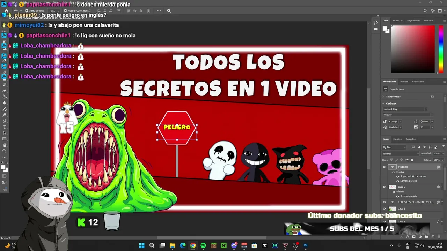Collapse the Carácter section

383,104
